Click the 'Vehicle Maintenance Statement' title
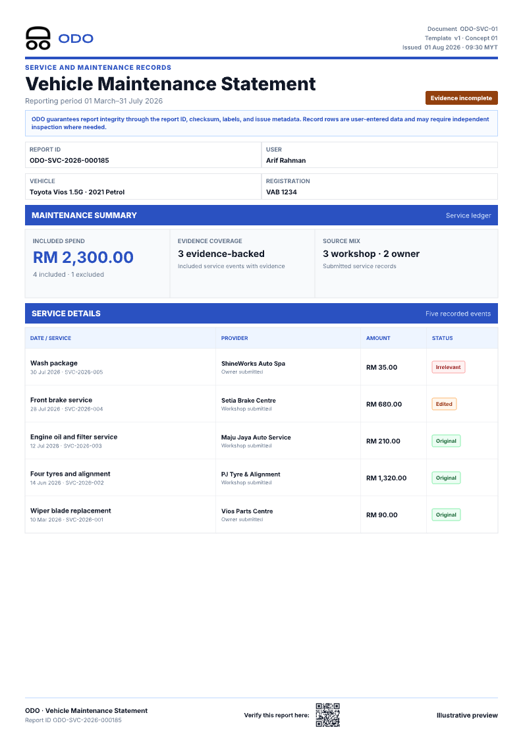Screen dimensions: 523x740 (170, 84)
